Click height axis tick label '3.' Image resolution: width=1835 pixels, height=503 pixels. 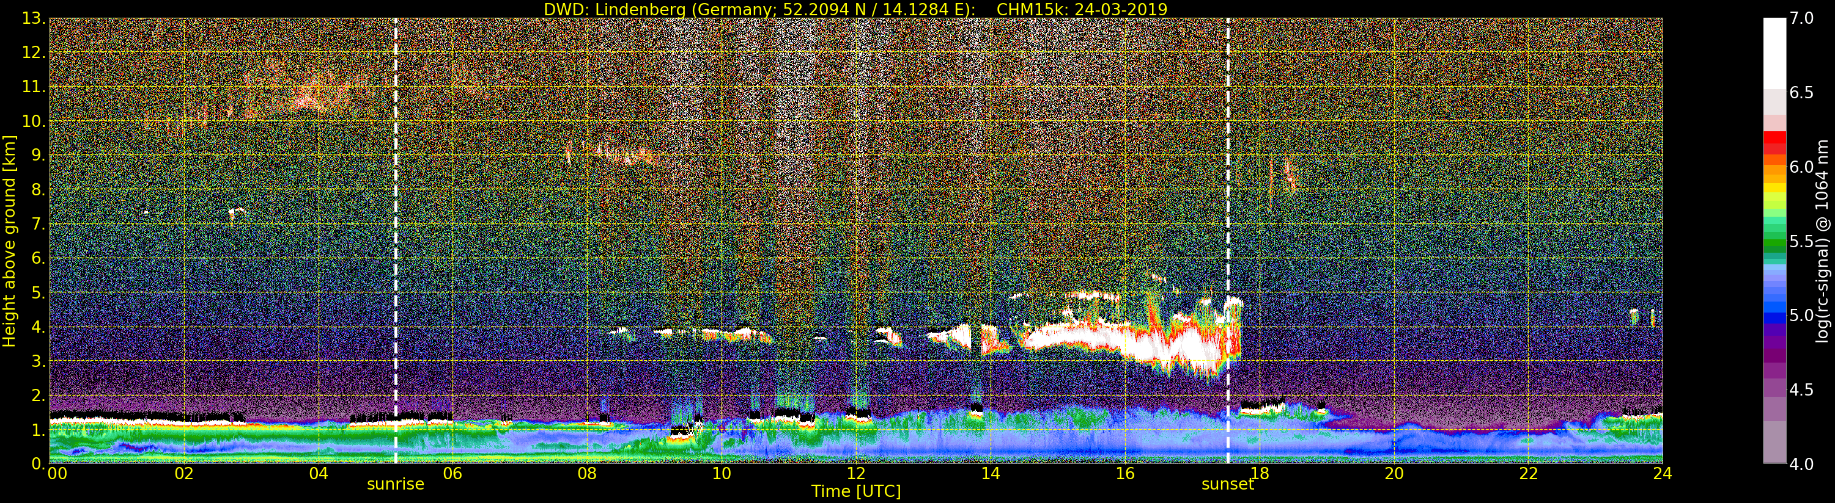tap(38, 361)
